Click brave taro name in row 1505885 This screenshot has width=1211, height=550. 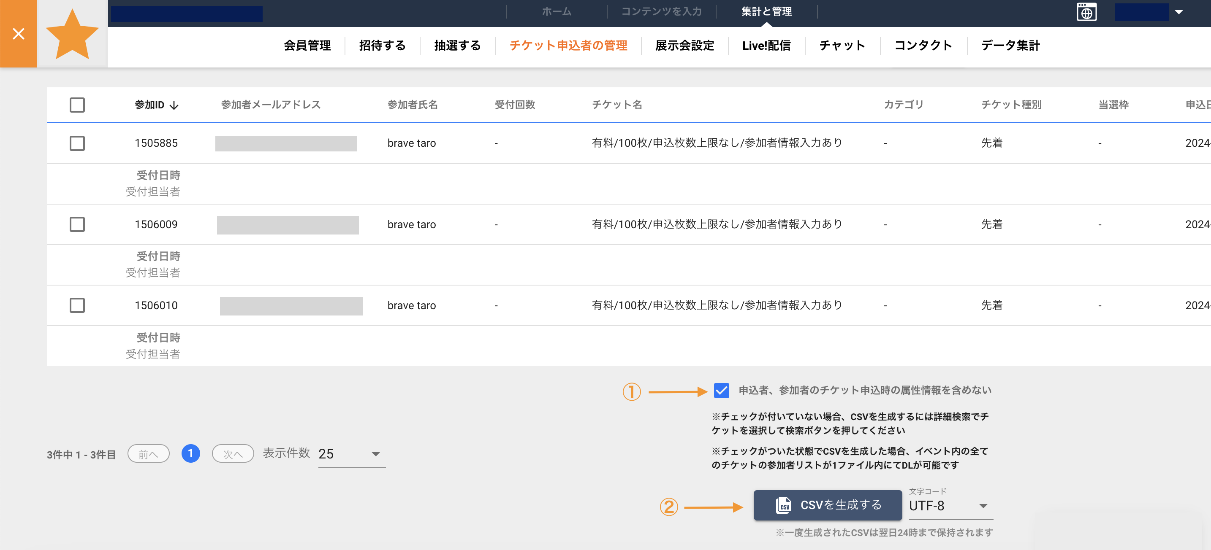[411, 143]
